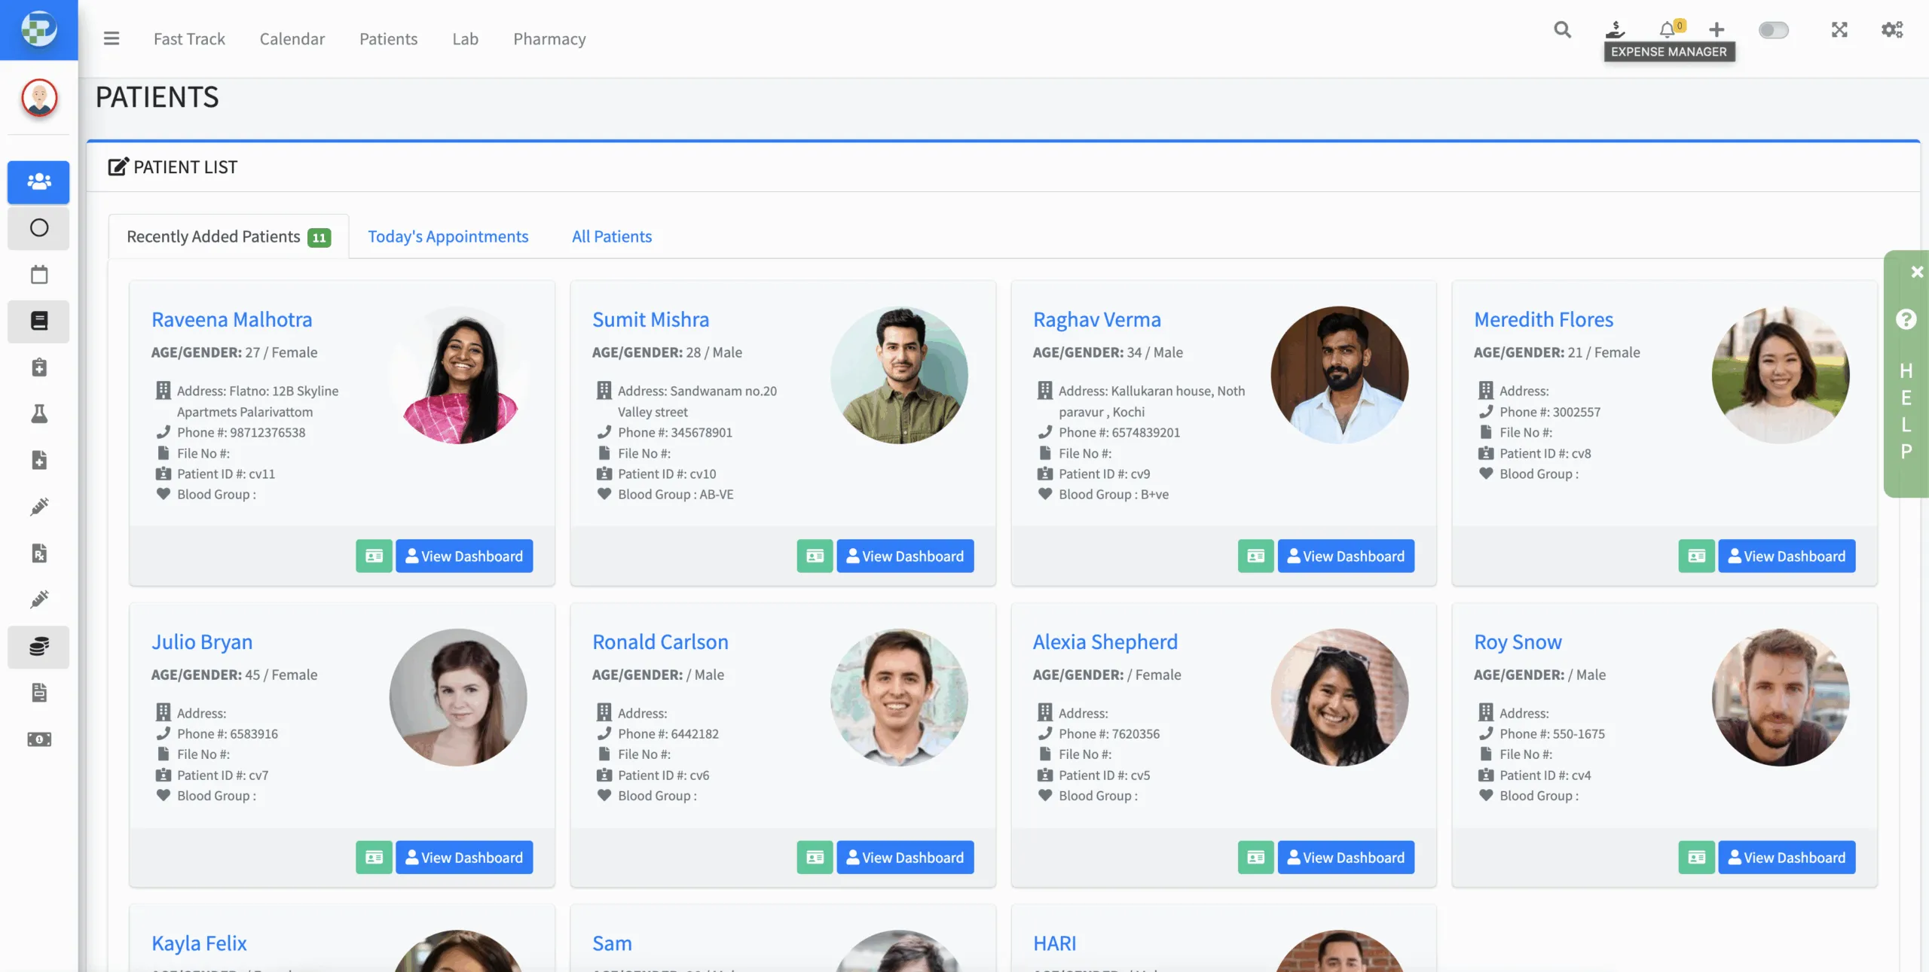The height and width of the screenshot is (972, 1929).
Task: Close the green HELP side panel
Action: point(1917,272)
